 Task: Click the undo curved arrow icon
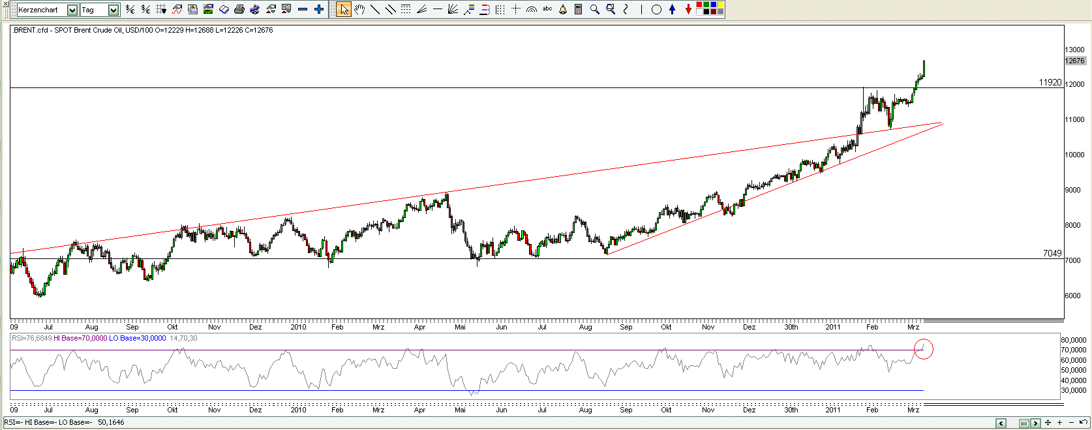click(x=1083, y=423)
